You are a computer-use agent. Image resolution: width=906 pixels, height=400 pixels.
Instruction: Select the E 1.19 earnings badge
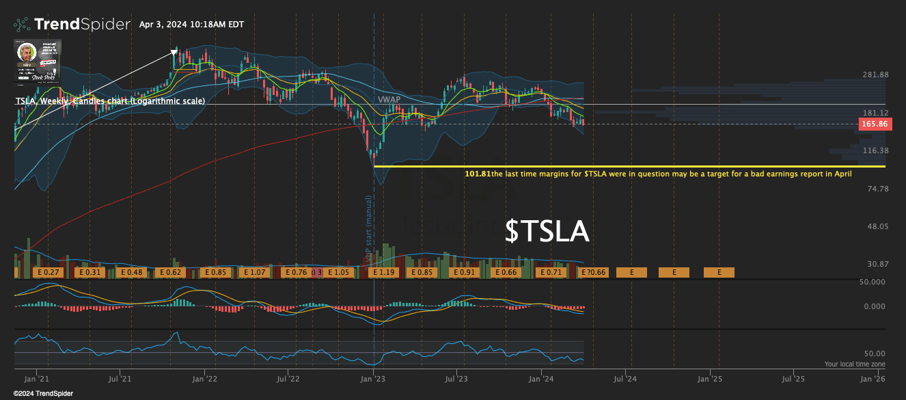(383, 272)
